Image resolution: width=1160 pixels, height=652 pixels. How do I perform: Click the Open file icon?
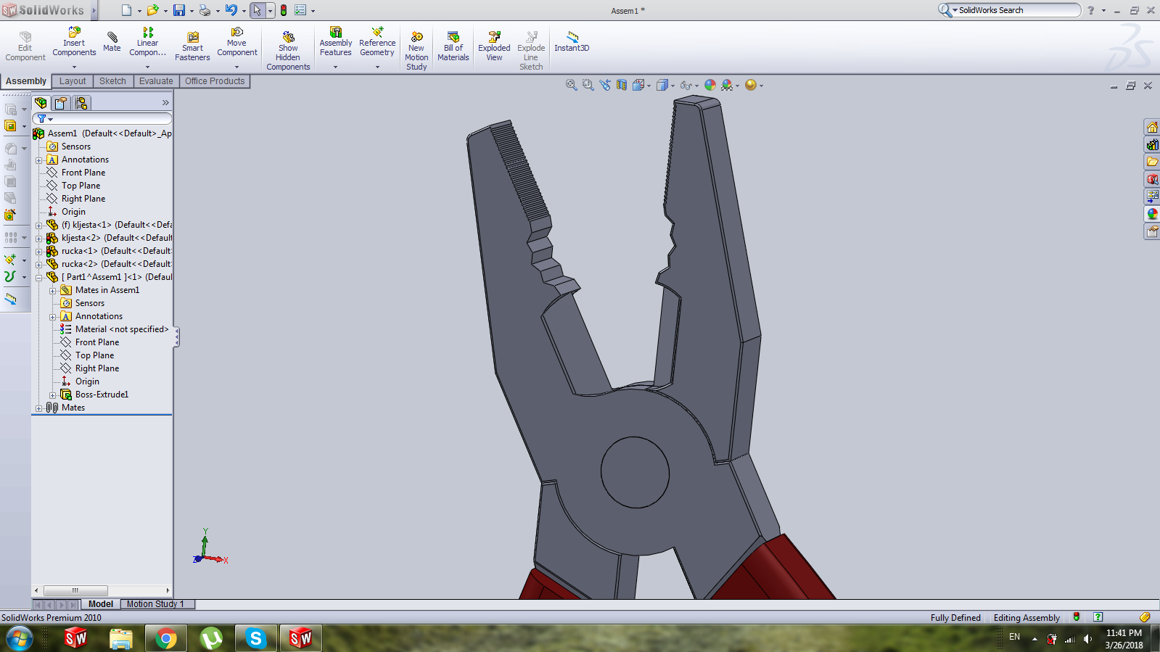click(x=152, y=10)
